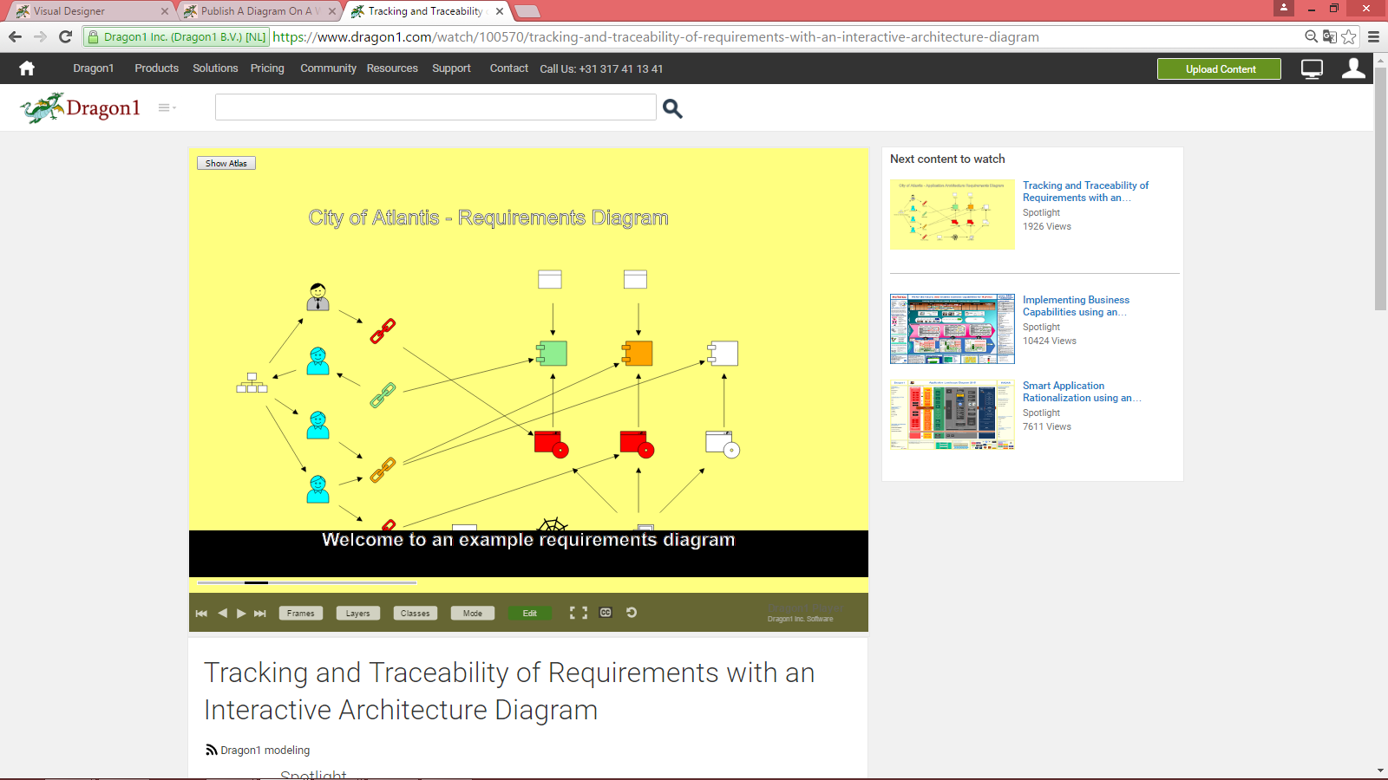1388x780 pixels.
Task: Click Tracking and Traceability video thumbnail
Action: [x=952, y=214]
